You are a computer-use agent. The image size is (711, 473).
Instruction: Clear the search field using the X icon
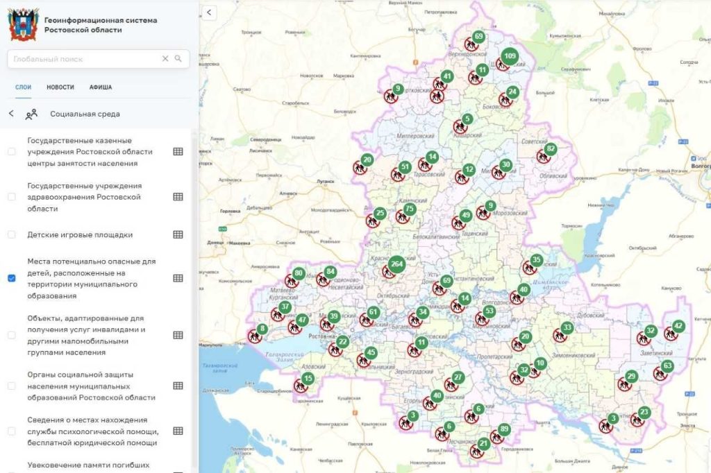point(165,59)
